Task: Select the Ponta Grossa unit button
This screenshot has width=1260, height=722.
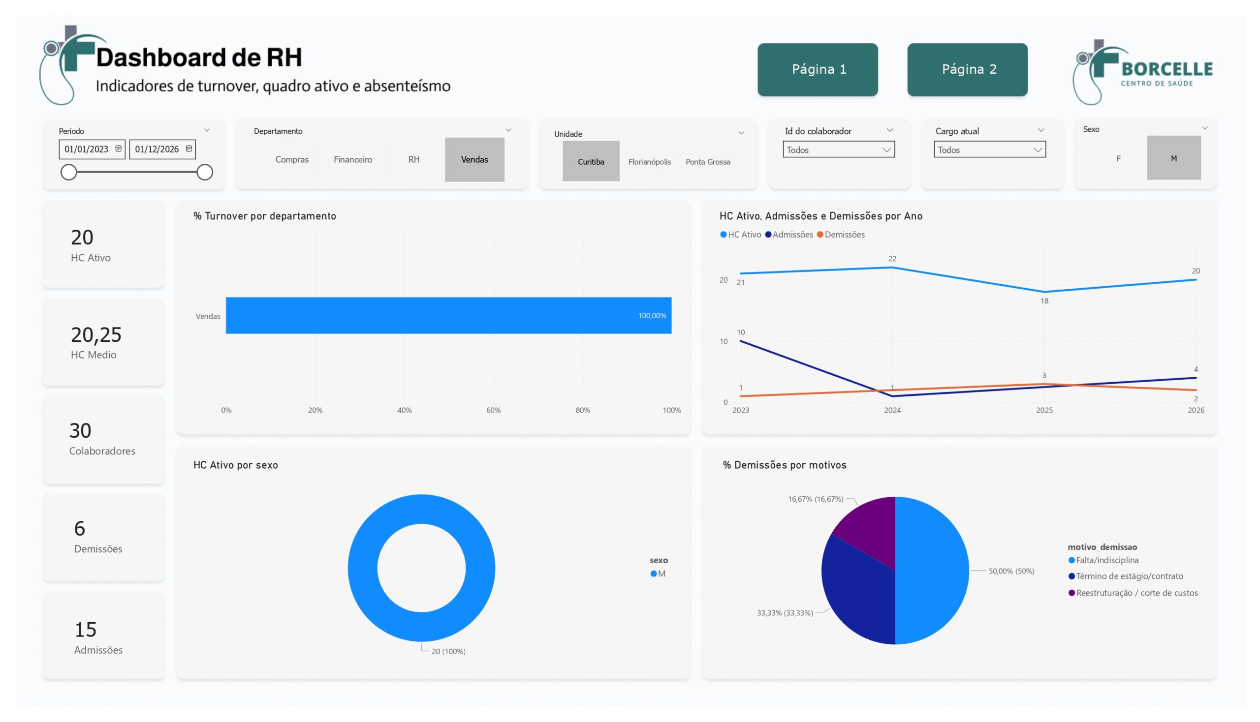Action: tap(708, 162)
